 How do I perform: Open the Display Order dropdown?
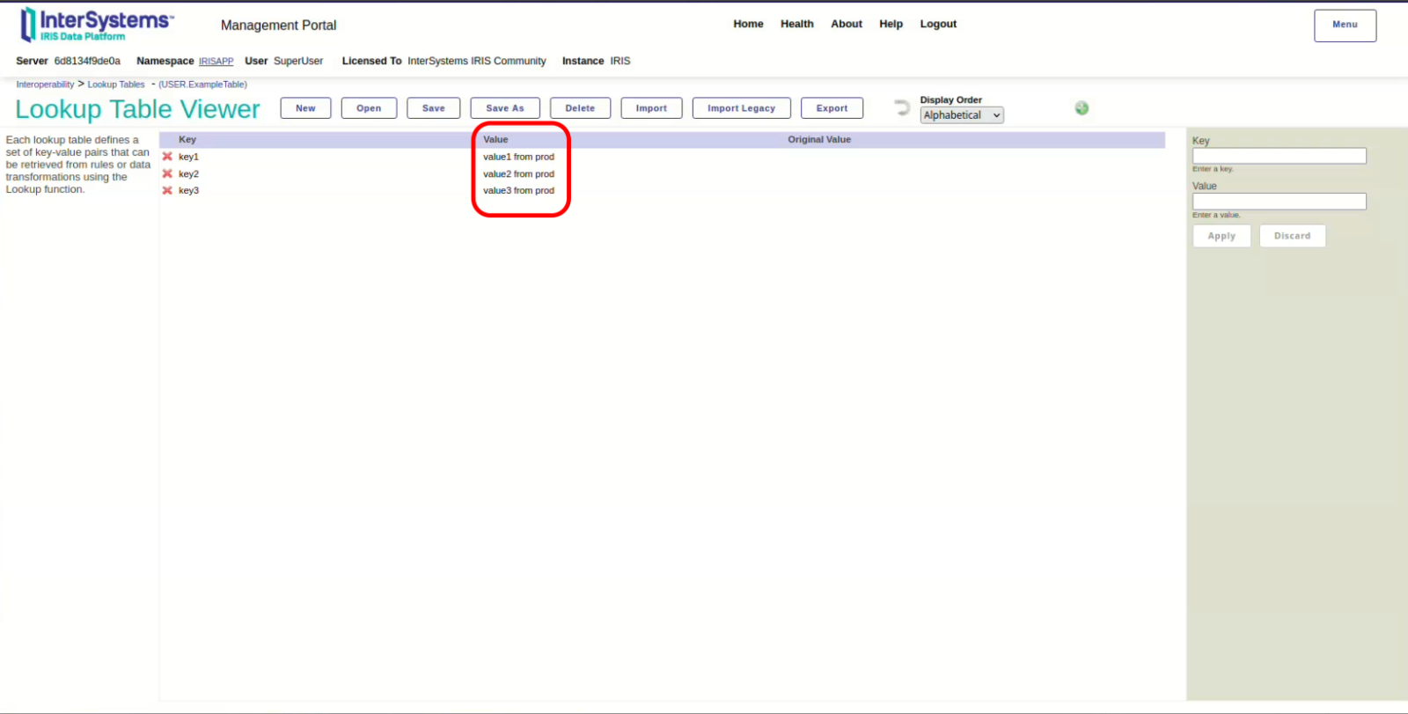[x=961, y=115]
